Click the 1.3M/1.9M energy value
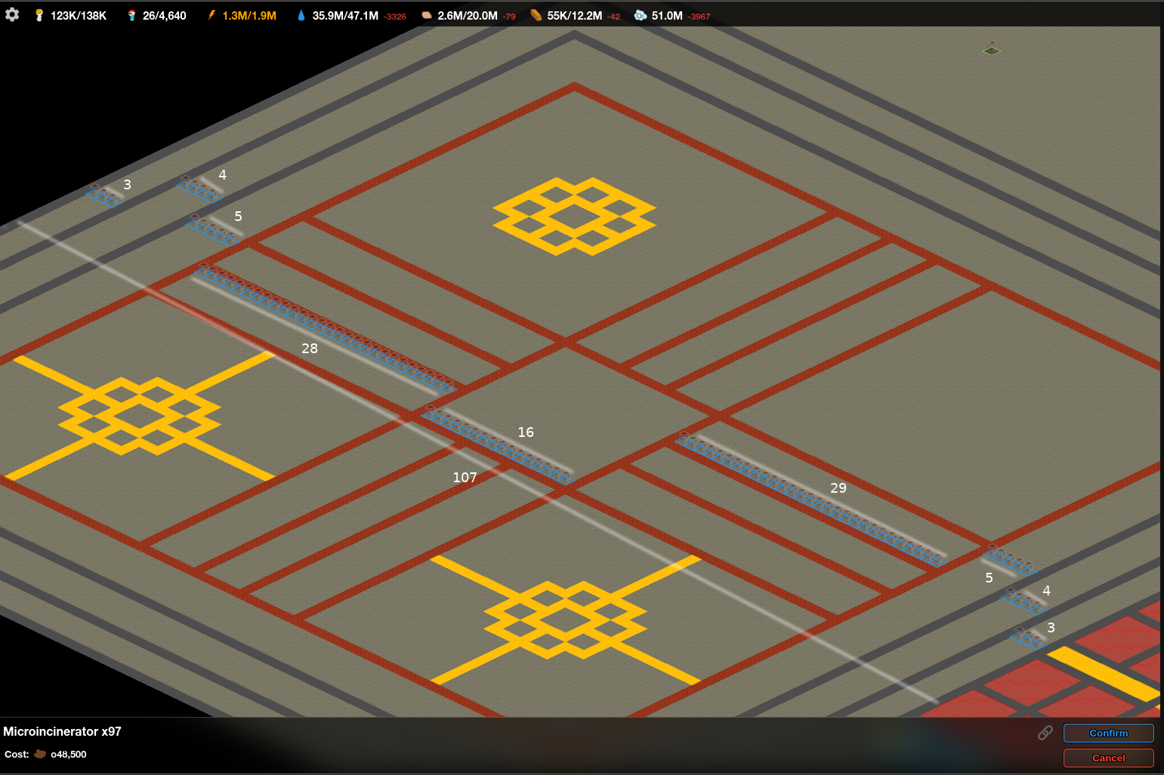 pyautogui.click(x=249, y=16)
